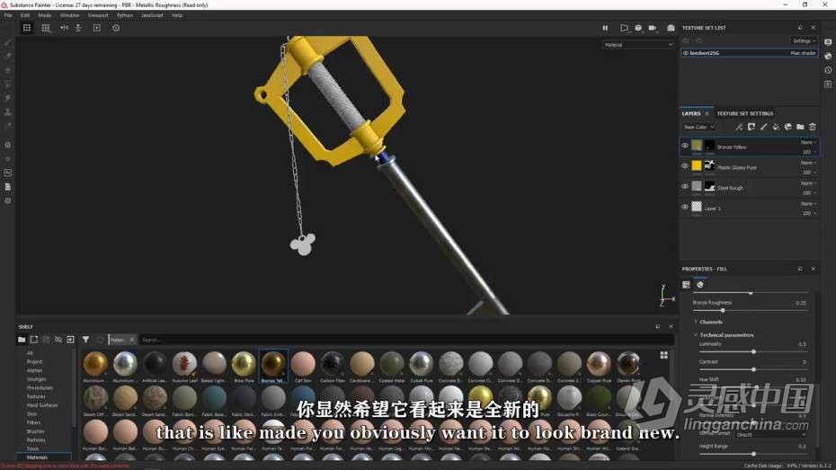Open the Edit menu
836x470 pixels.
tap(25, 15)
